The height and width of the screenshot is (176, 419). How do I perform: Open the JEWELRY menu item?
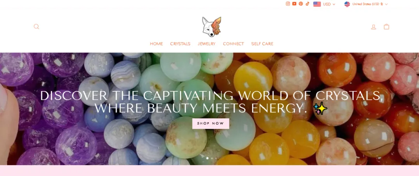pos(206,44)
